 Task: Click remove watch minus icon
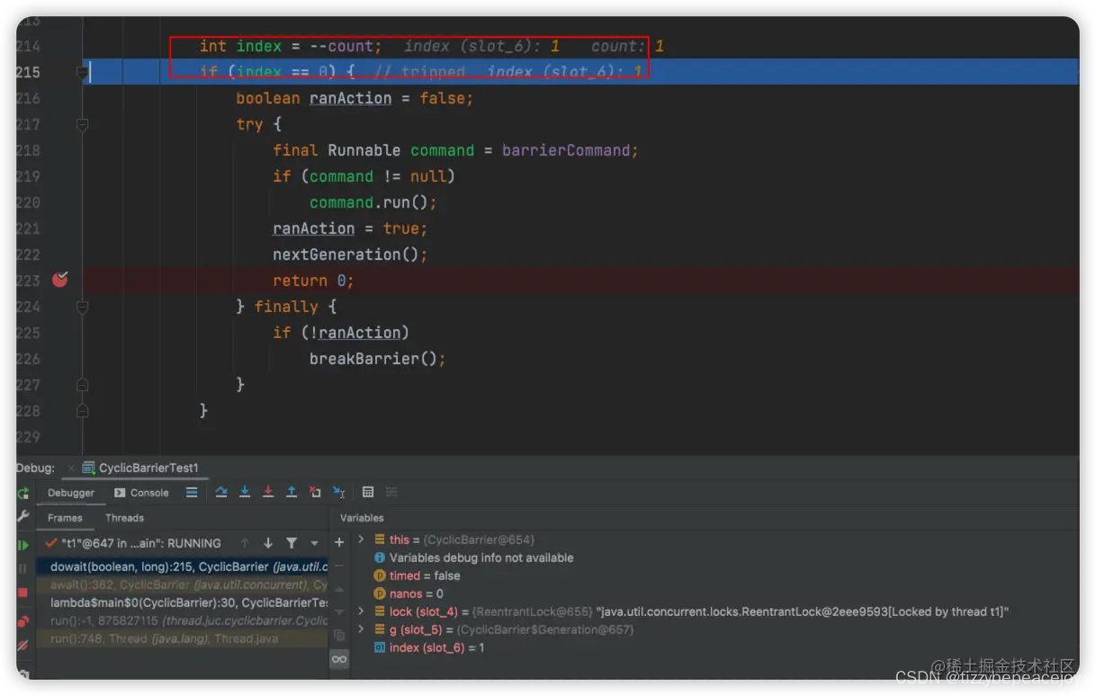(339, 566)
